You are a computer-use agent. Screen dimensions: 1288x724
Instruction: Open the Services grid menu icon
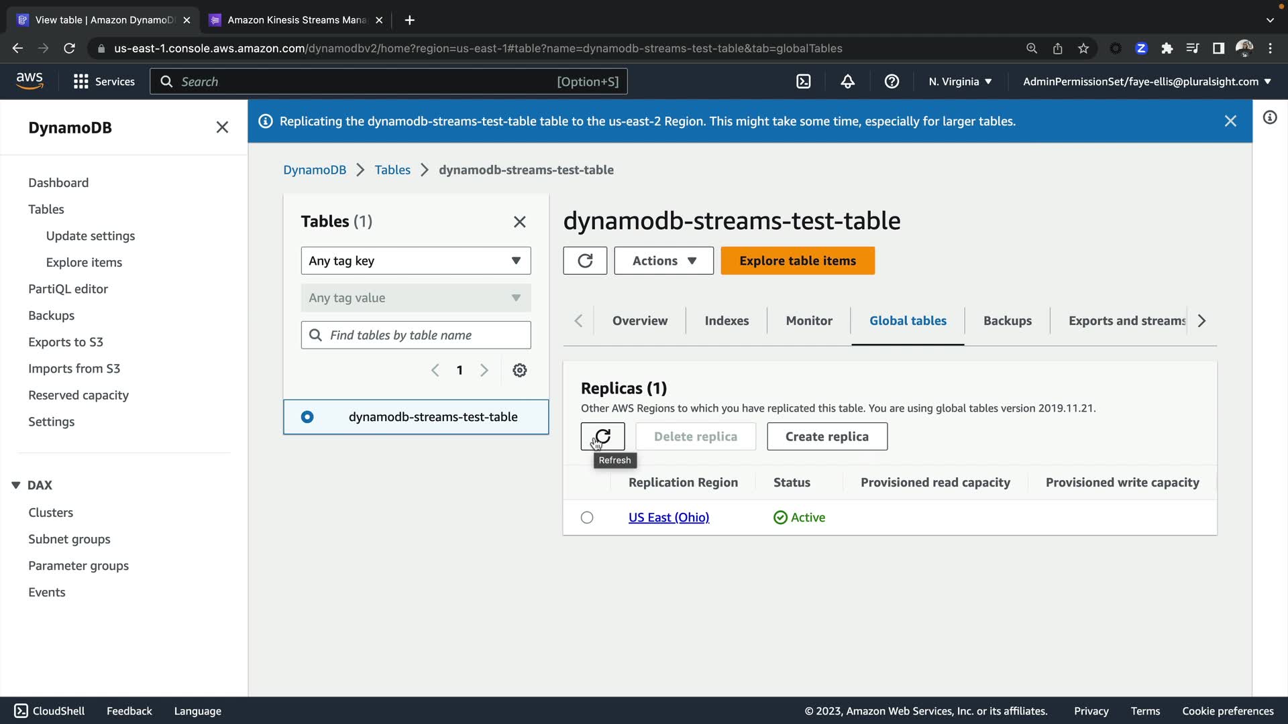[x=81, y=81]
